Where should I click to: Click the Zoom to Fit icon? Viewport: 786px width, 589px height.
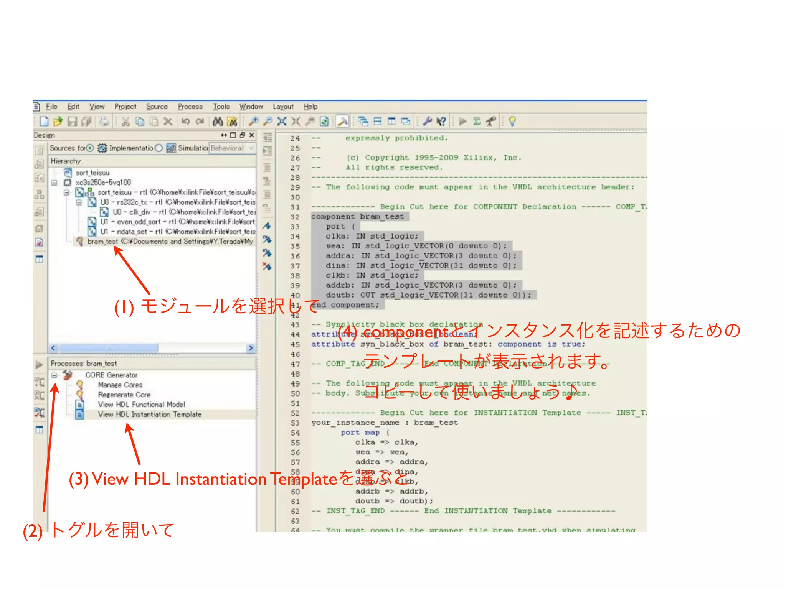[x=282, y=122]
